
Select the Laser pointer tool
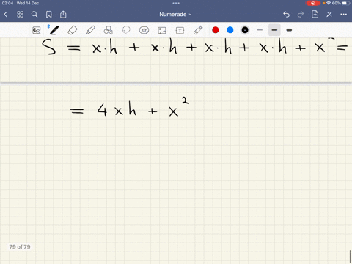click(x=198, y=30)
